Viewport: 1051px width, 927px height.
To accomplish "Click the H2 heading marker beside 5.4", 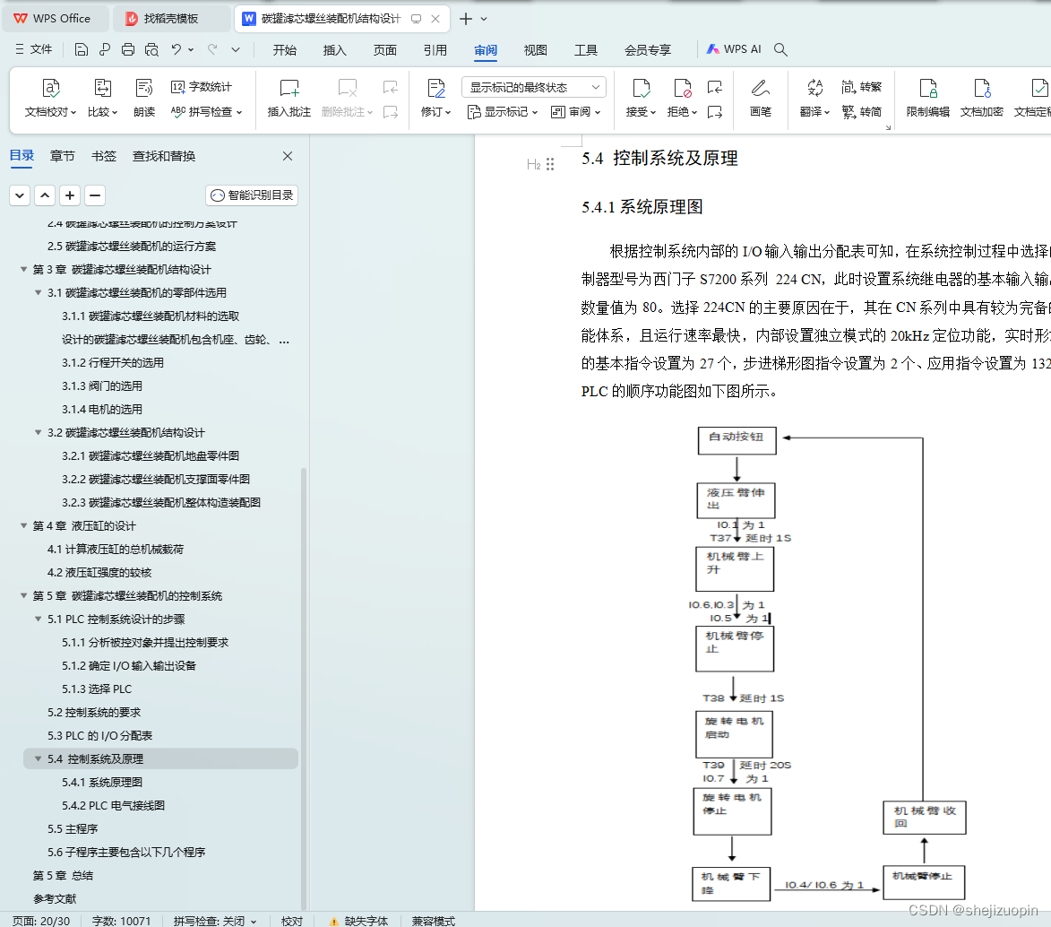I will (x=533, y=164).
